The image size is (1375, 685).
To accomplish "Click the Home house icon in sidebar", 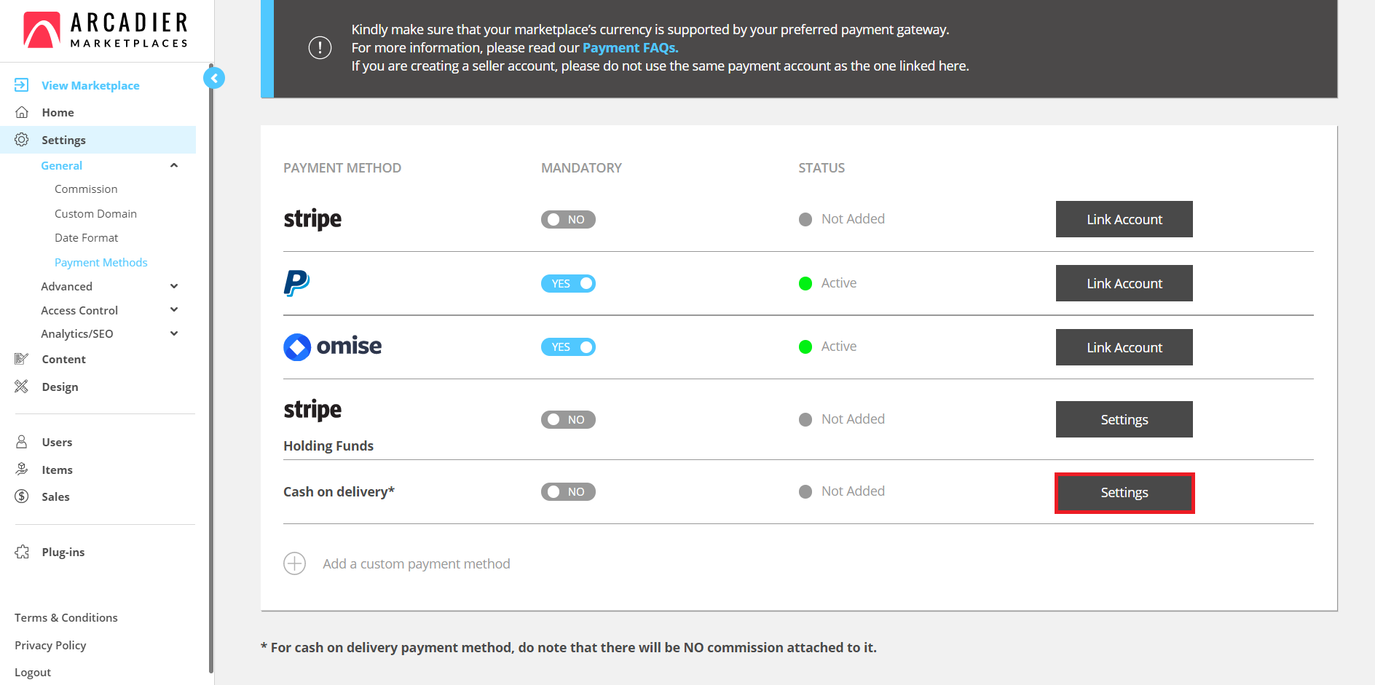I will [22, 112].
